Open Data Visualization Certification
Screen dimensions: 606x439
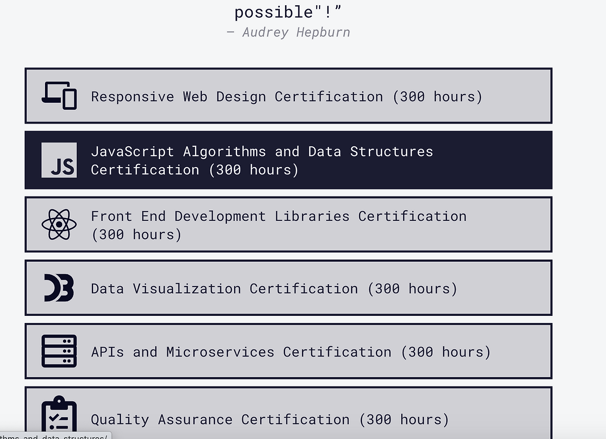pos(288,288)
